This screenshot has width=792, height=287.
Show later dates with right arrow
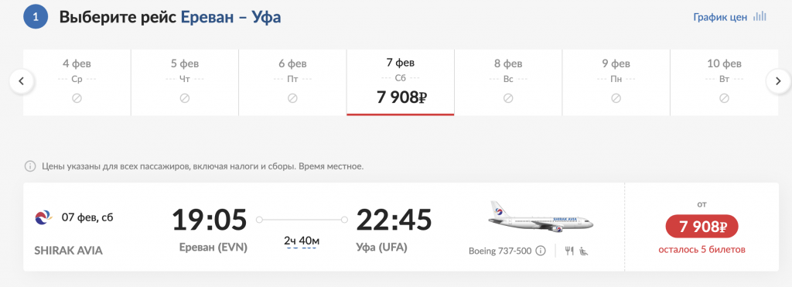pos(778,81)
